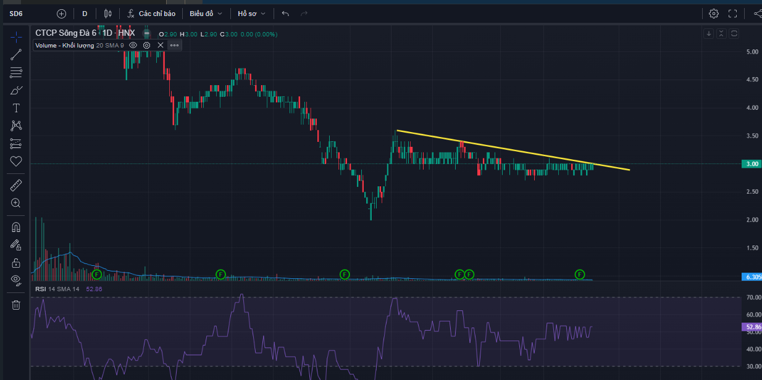
Task: Toggle magnet mode in left toolbar
Action: pyautogui.click(x=16, y=227)
